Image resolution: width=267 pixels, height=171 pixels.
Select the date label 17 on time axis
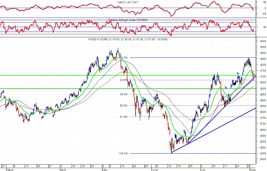point(225,166)
